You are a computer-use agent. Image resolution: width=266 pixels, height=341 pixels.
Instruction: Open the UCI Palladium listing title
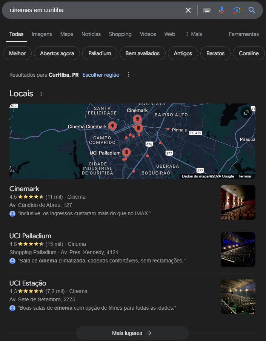point(30,236)
